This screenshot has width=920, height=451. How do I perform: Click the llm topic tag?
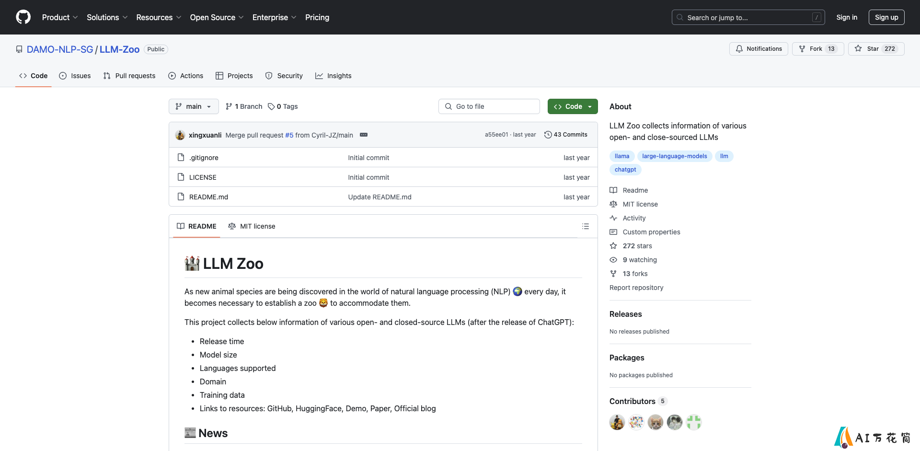[x=724, y=156]
